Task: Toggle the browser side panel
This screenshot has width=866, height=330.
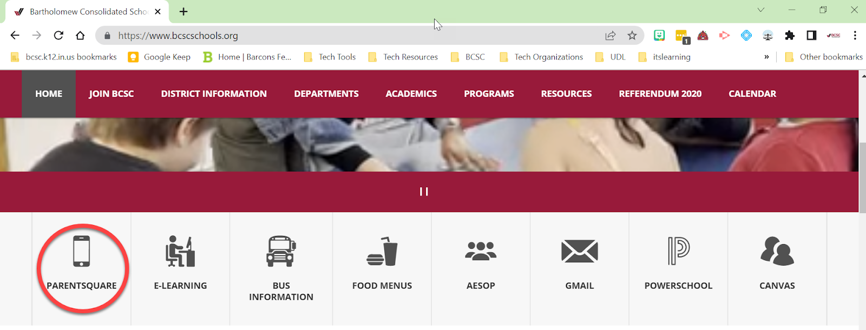Action: [x=811, y=36]
